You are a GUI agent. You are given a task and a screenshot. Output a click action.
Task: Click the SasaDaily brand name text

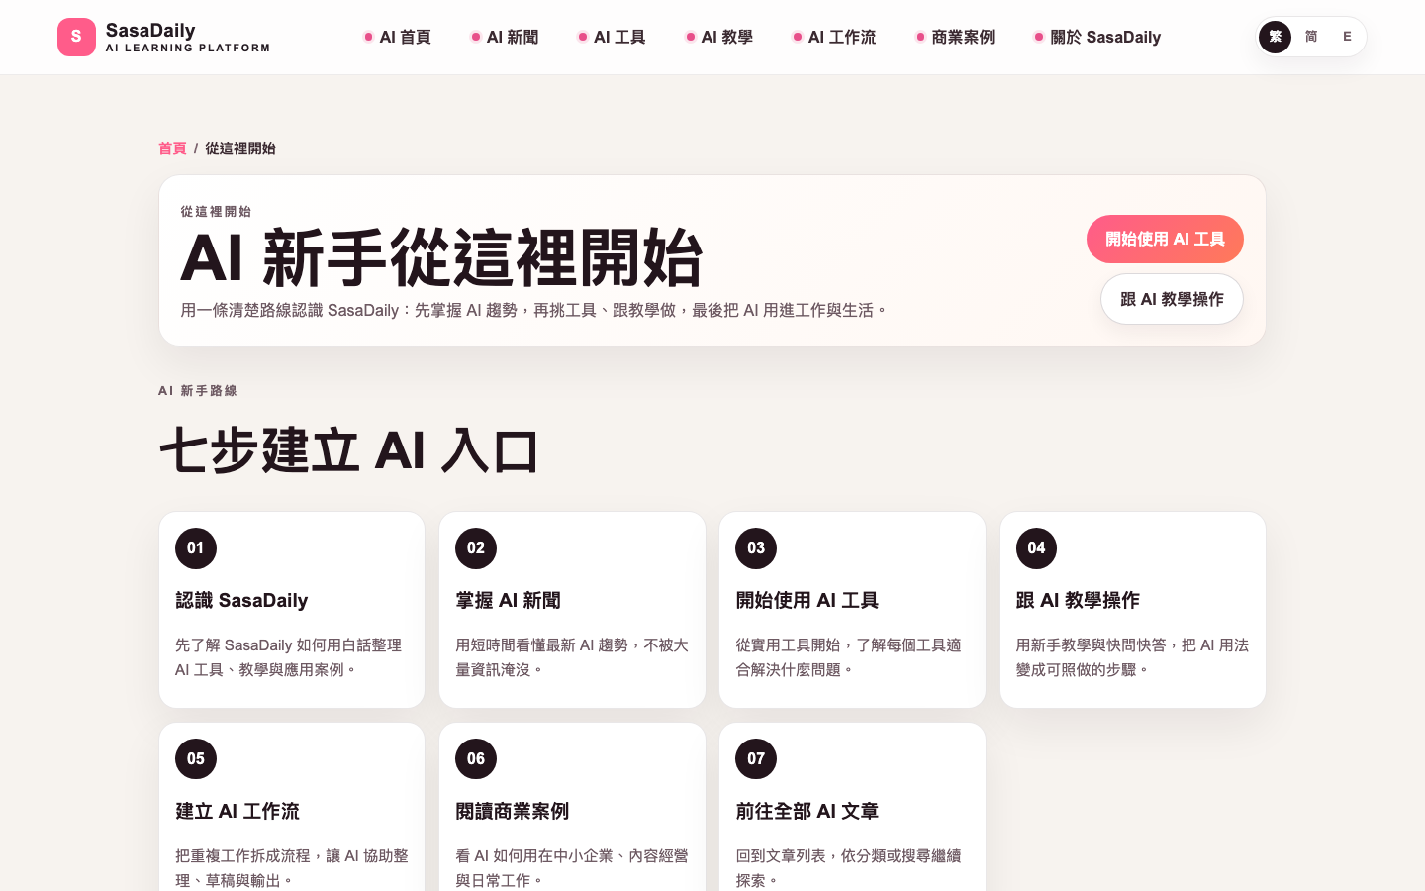coord(150,30)
